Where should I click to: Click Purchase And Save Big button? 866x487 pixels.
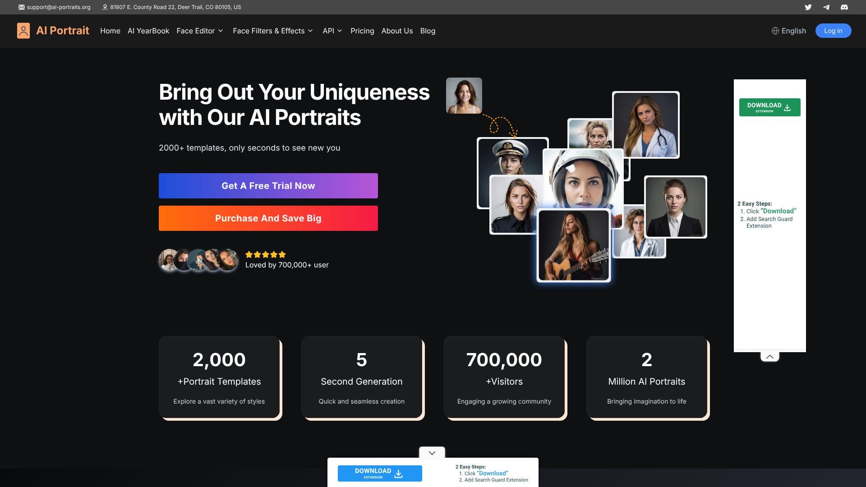268,218
